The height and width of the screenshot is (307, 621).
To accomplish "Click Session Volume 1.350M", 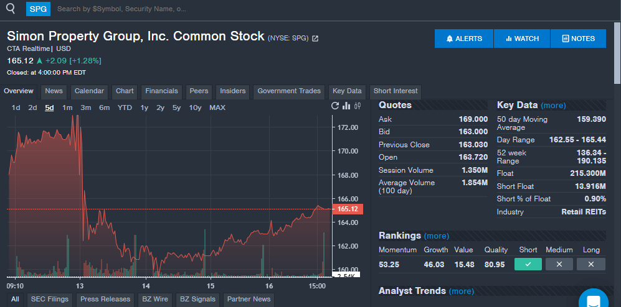I will 475,170.
